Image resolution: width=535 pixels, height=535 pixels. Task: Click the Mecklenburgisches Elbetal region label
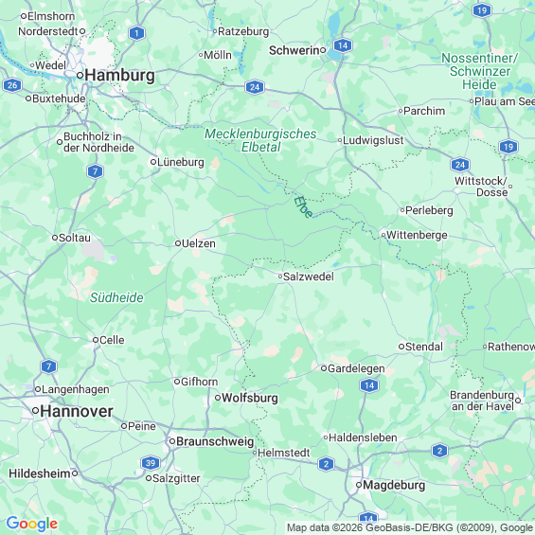point(260,140)
